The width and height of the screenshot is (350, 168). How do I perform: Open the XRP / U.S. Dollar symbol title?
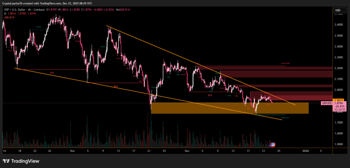click(x=17, y=10)
